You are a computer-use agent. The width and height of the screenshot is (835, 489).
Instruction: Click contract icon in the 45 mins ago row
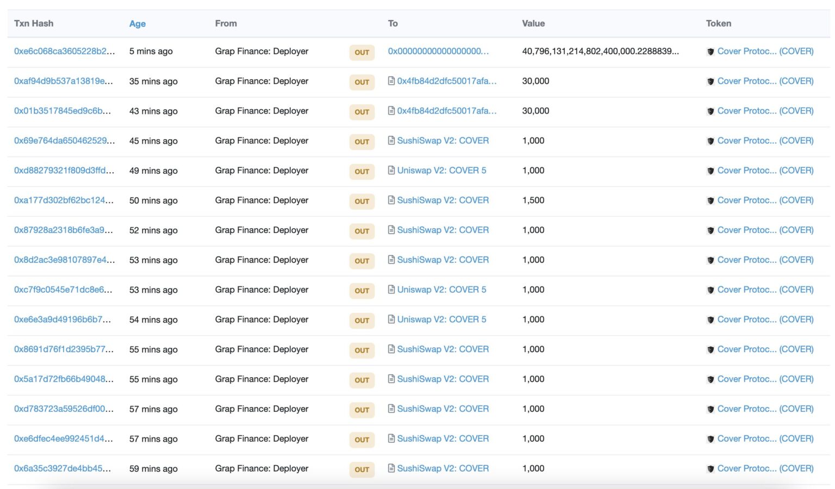coord(391,141)
